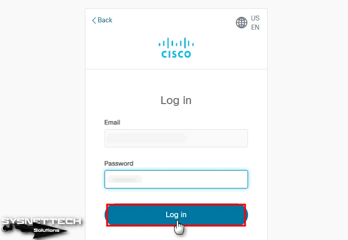The height and width of the screenshot is (240, 348).
Task: Click empty right side of Email box
Action: tap(216, 138)
